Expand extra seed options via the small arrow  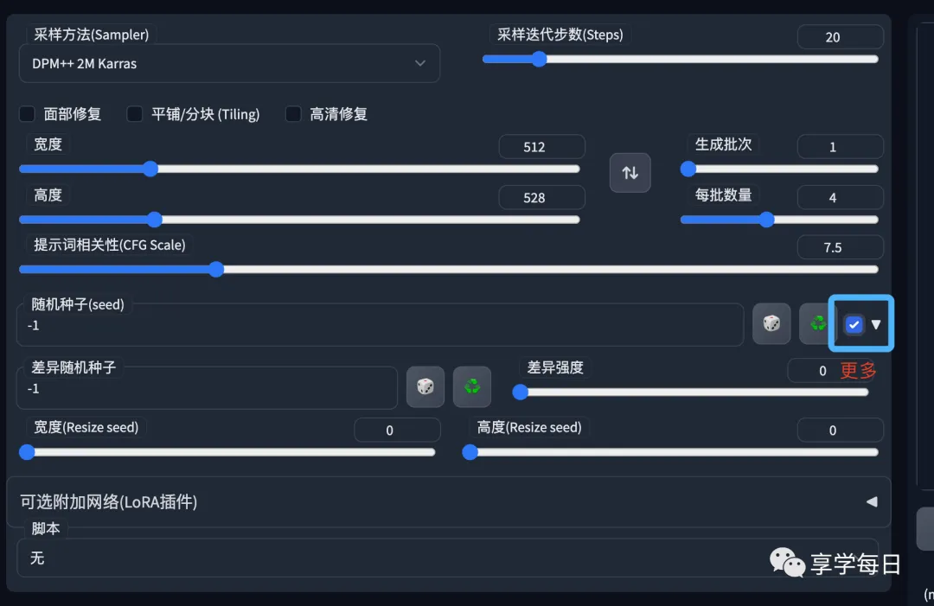(x=877, y=324)
